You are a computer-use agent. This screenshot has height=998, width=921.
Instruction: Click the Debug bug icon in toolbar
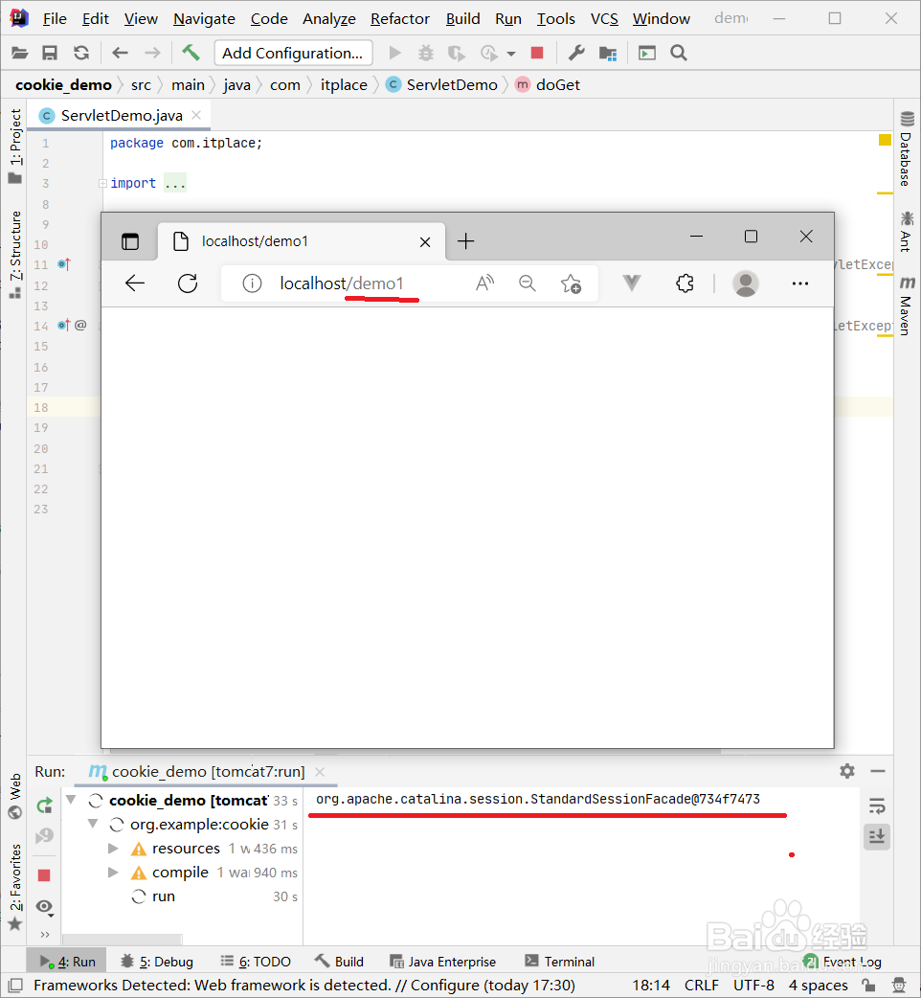(426, 53)
